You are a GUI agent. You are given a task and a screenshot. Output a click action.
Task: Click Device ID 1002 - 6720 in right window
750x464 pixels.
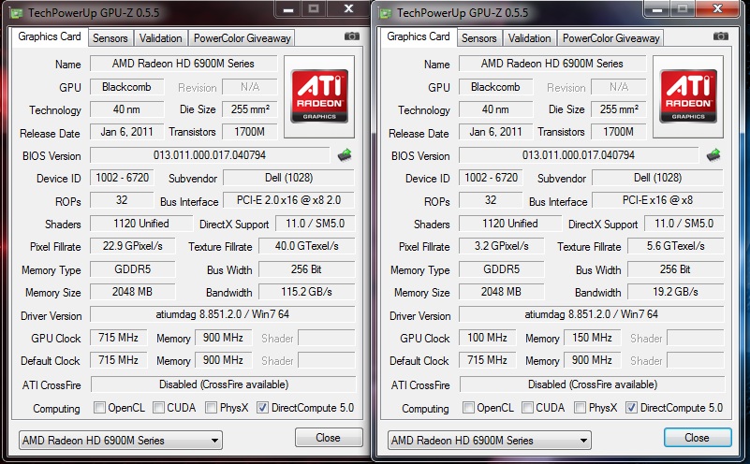491,178
